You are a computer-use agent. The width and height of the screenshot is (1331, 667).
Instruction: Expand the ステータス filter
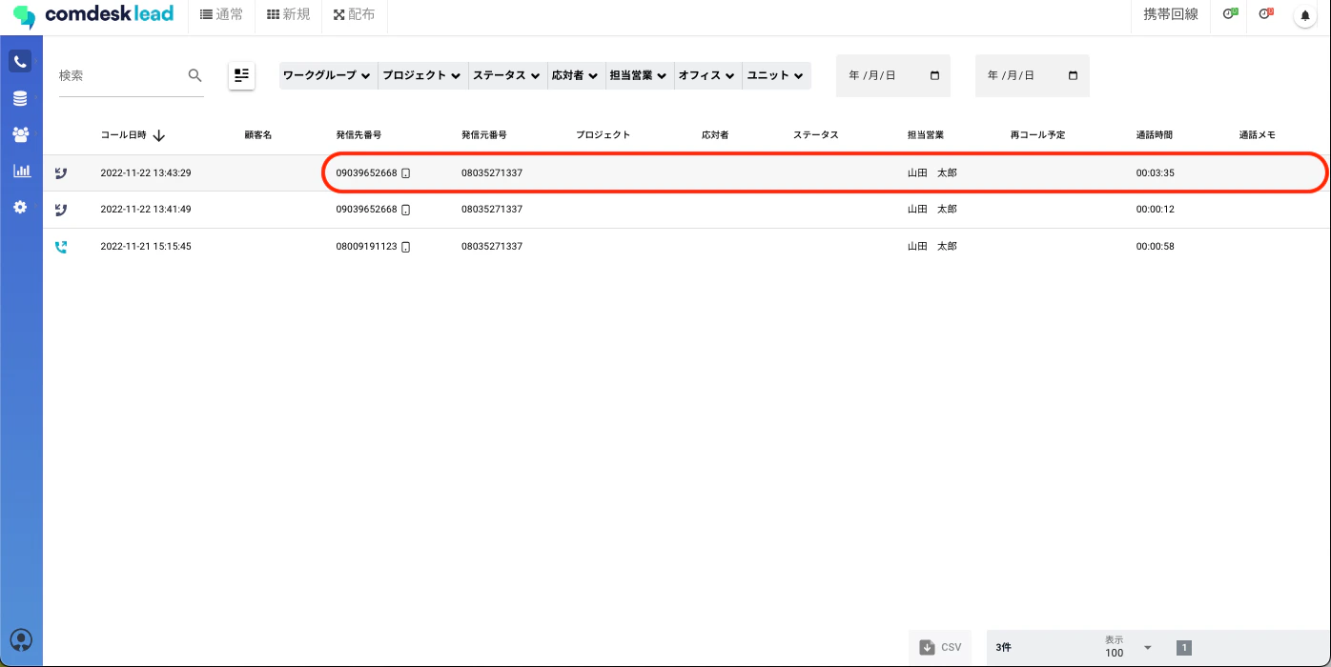(x=507, y=75)
